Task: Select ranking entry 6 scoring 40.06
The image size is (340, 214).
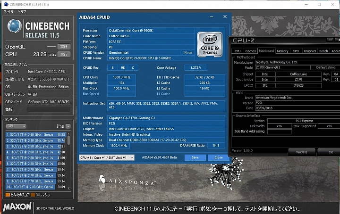Action: click(36, 164)
